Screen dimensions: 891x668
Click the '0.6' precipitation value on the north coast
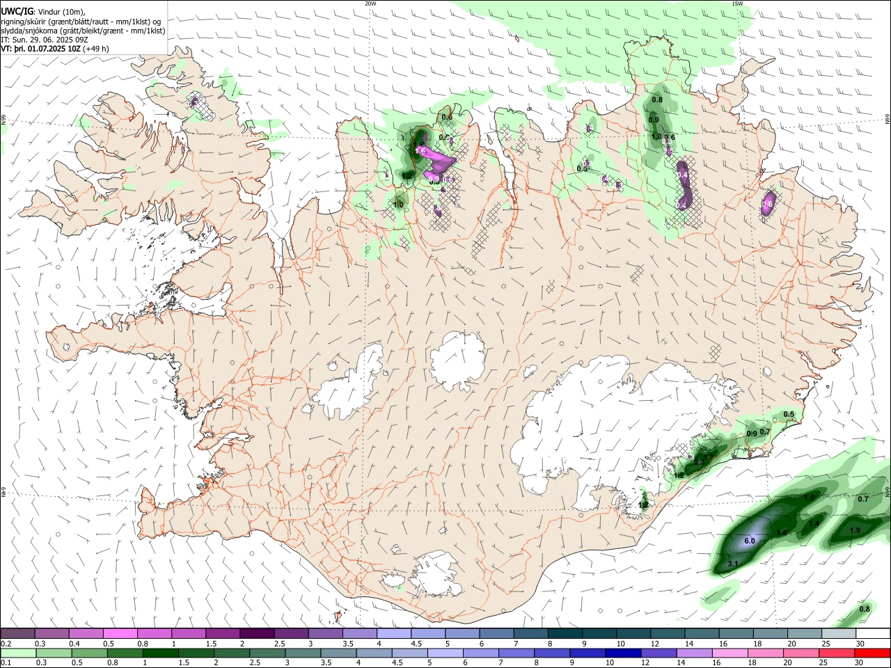447,117
